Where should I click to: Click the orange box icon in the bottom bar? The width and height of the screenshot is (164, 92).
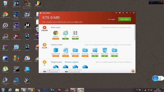[x=133, y=71]
